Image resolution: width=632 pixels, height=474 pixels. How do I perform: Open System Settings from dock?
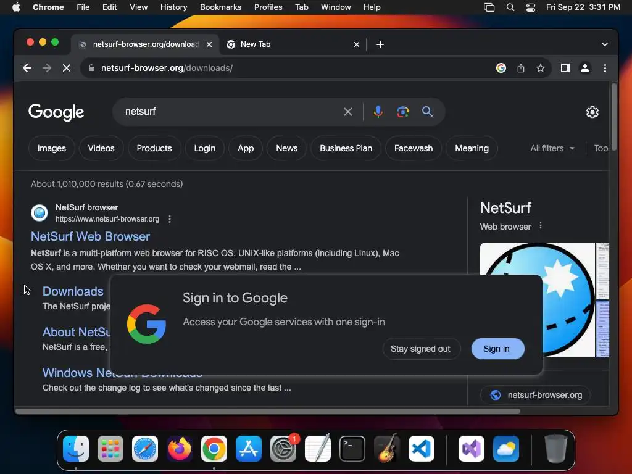[x=283, y=449]
